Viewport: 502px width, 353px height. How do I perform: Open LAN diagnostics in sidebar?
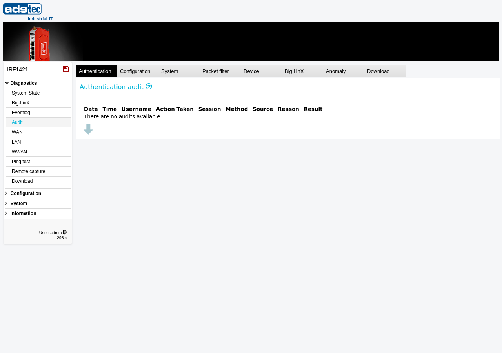(x=38, y=142)
